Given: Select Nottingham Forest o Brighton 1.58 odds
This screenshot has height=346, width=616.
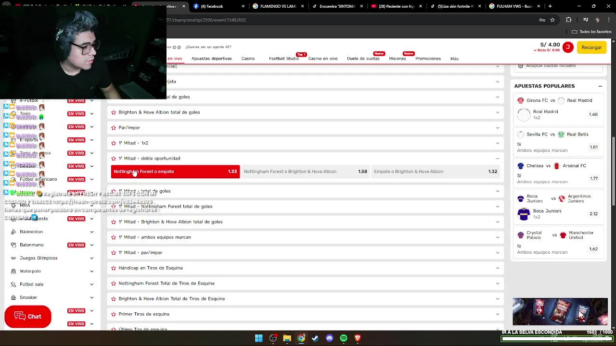Looking at the screenshot, I should click(x=306, y=172).
